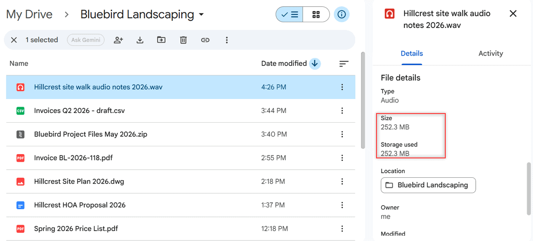Open more actions for Bluebird Project Files zip
The height and width of the screenshot is (241, 533).
pos(342,134)
